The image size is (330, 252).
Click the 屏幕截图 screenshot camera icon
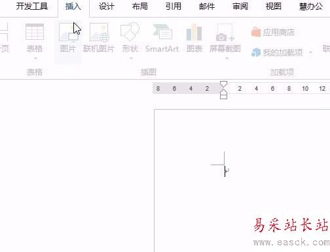[225, 32]
